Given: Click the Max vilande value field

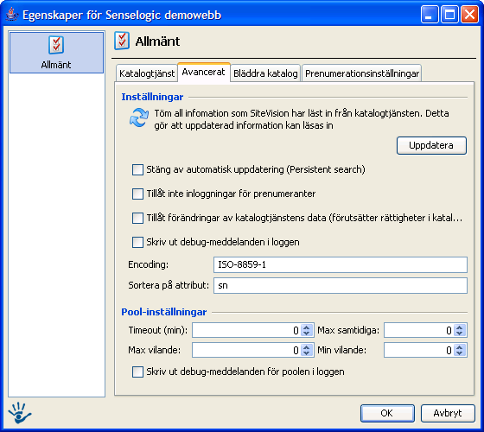Looking at the screenshot, I should pyautogui.click(x=246, y=350).
